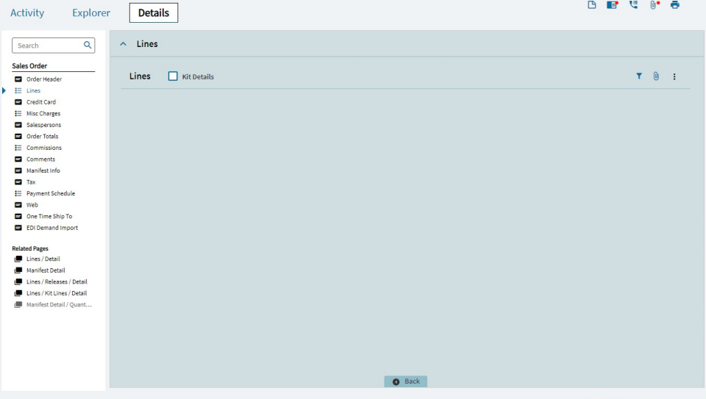Select Lines in the Sales Order list
706x399 pixels.
(x=33, y=90)
